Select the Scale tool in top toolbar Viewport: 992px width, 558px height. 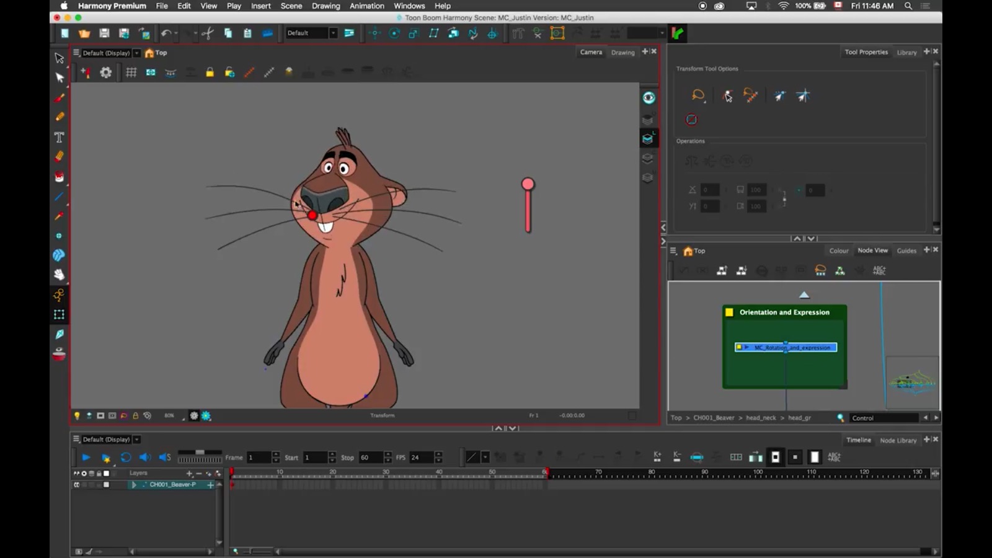tap(414, 33)
